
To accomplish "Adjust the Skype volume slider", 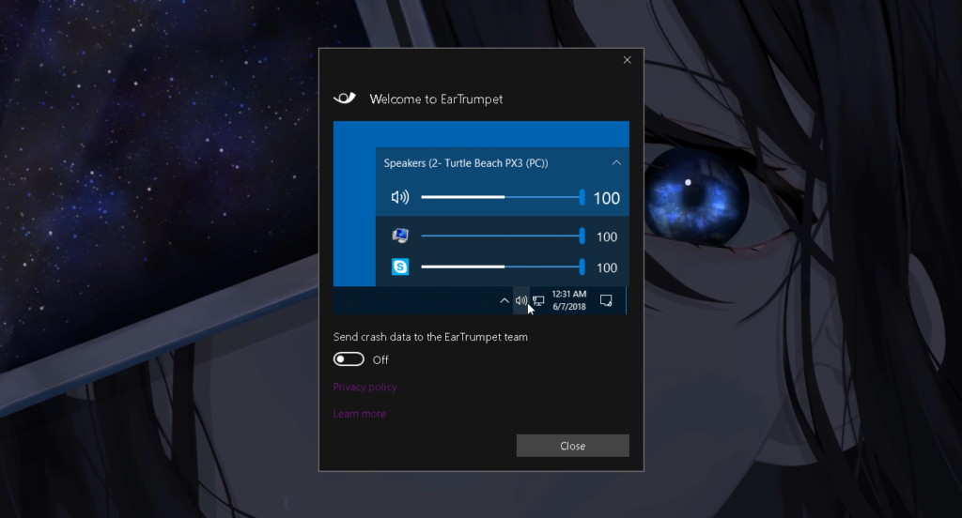I will coord(503,267).
